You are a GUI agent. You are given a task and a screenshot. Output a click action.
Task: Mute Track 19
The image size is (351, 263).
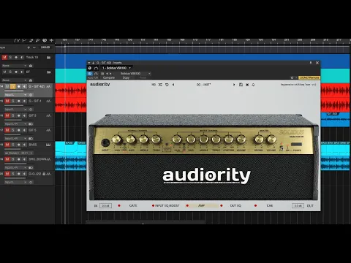coord(4,57)
